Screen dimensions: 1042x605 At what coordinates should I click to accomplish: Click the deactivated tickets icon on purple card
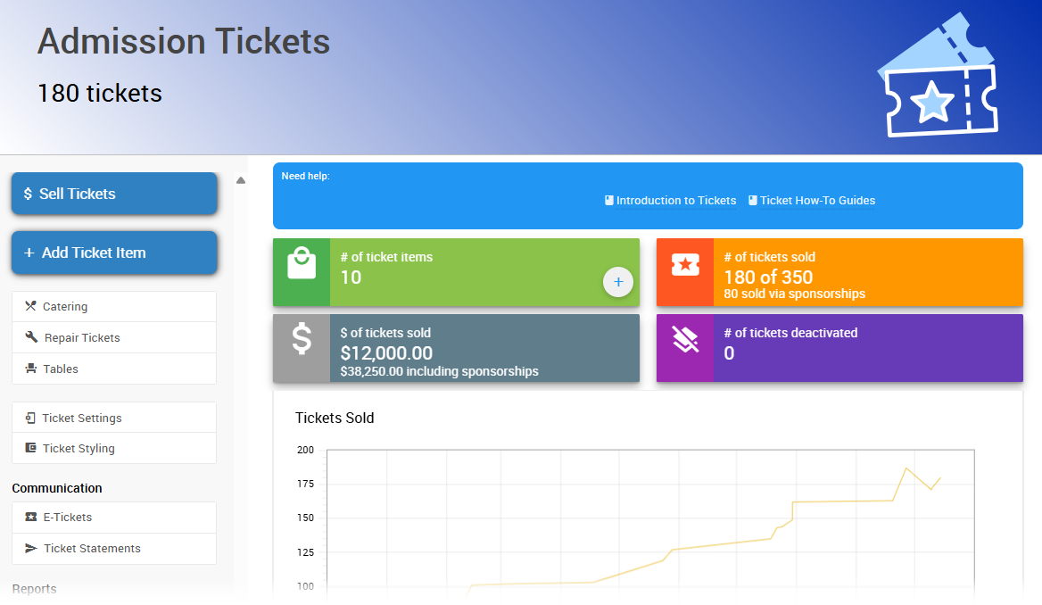click(x=684, y=340)
